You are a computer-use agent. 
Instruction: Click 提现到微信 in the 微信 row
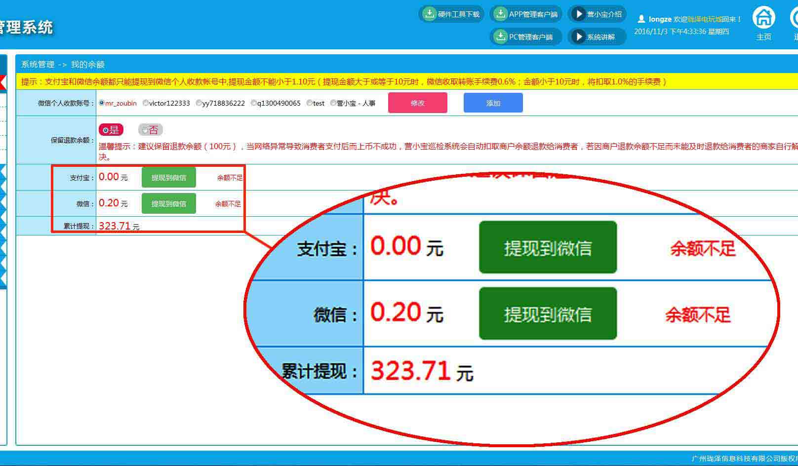(x=169, y=203)
